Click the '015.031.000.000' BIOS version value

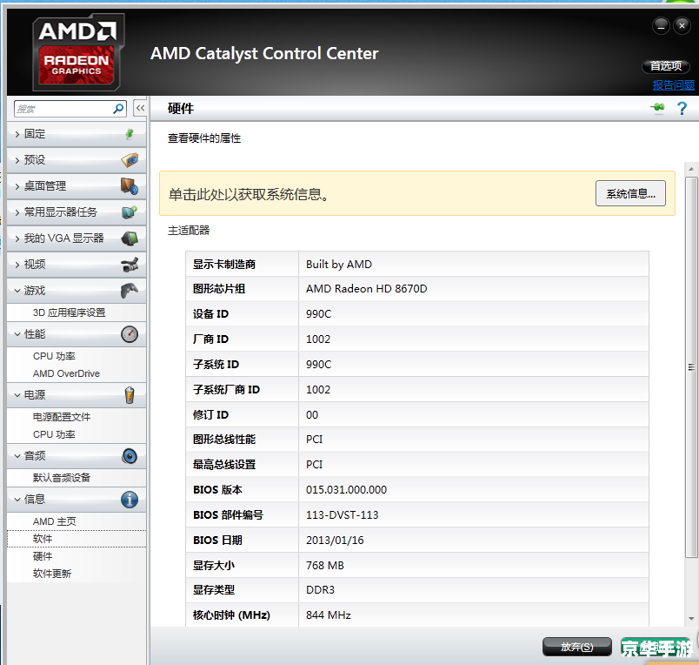tap(346, 489)
